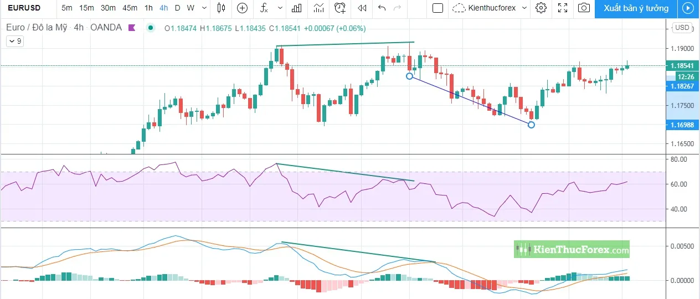This screenshot has width=700, height=299.
Task: Click the purple flag icon beside OANDA
Action: tap(131, 28)
